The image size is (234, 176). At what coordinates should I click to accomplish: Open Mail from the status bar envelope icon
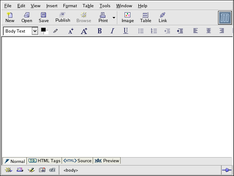[20, 170]
